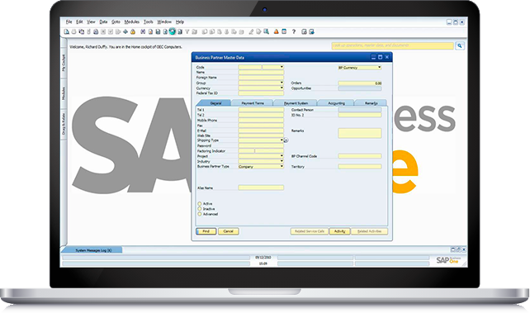
Task: Click the Help question mark icon
Action: (294, 31)
